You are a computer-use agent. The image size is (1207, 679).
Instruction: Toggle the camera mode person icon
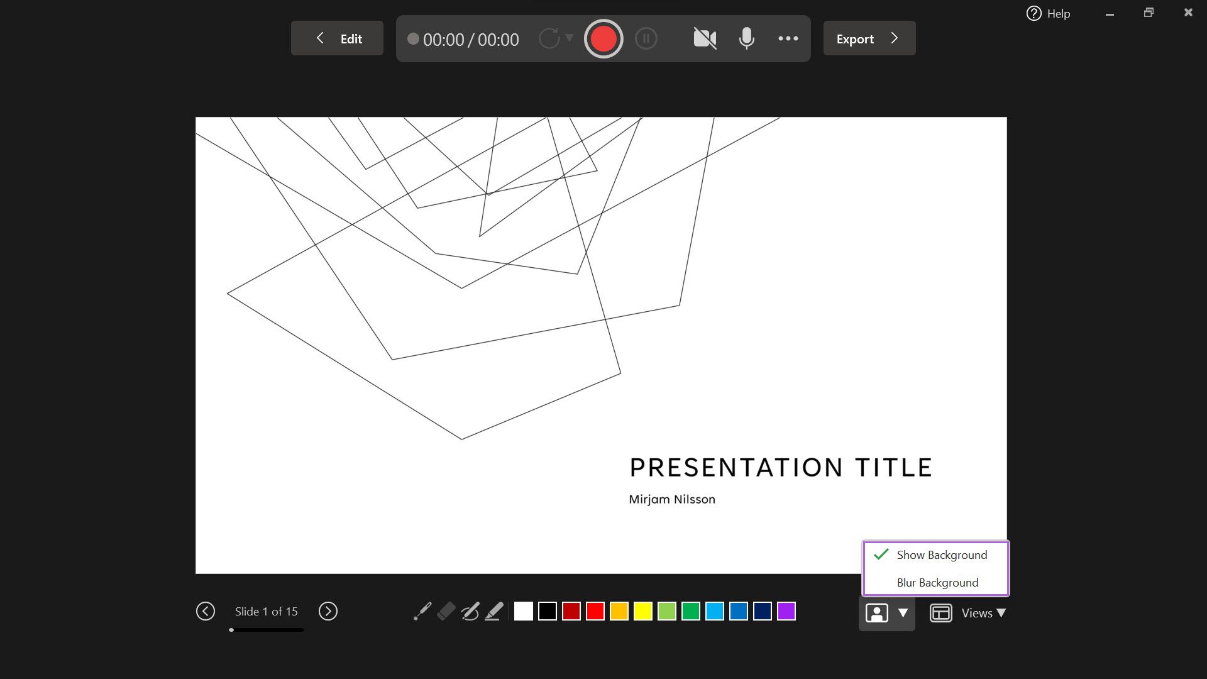pos(876,613)
